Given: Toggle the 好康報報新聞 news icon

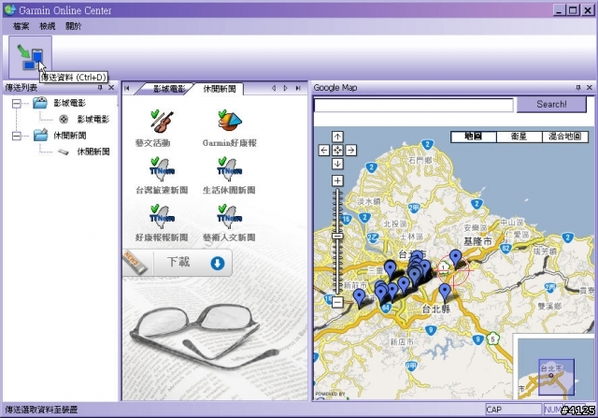Looking at the screenshot, I should [x=162, y=216].
